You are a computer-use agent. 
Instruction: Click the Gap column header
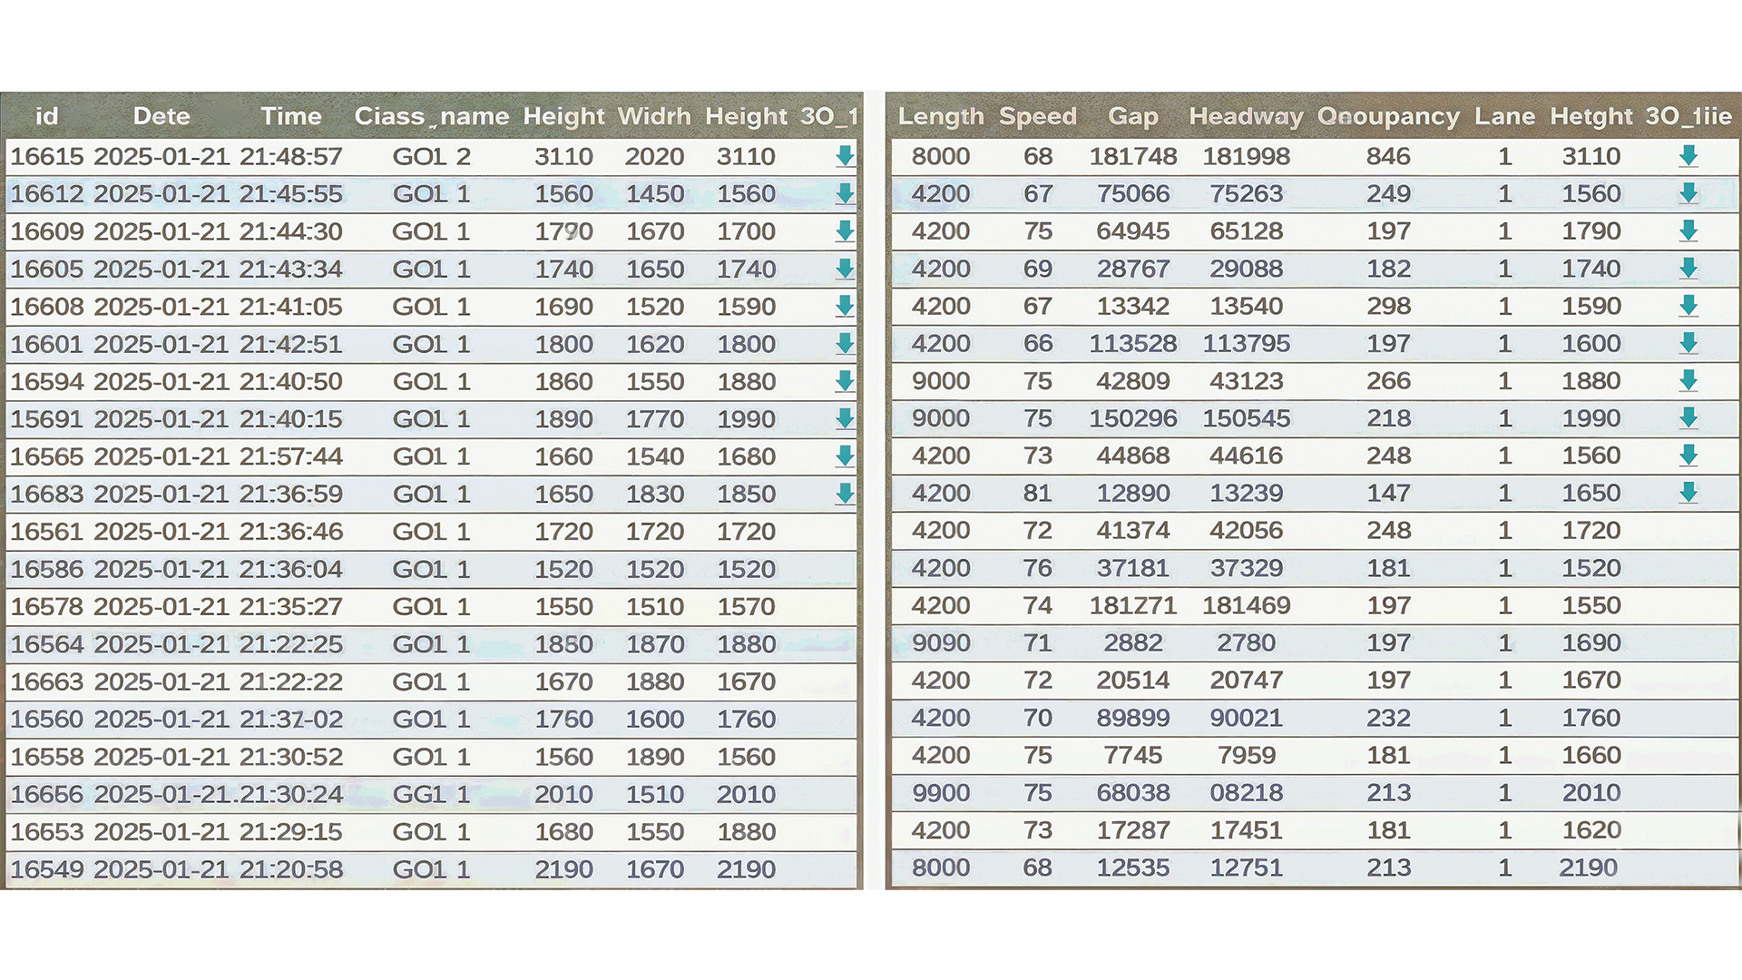click(1132, 116)
